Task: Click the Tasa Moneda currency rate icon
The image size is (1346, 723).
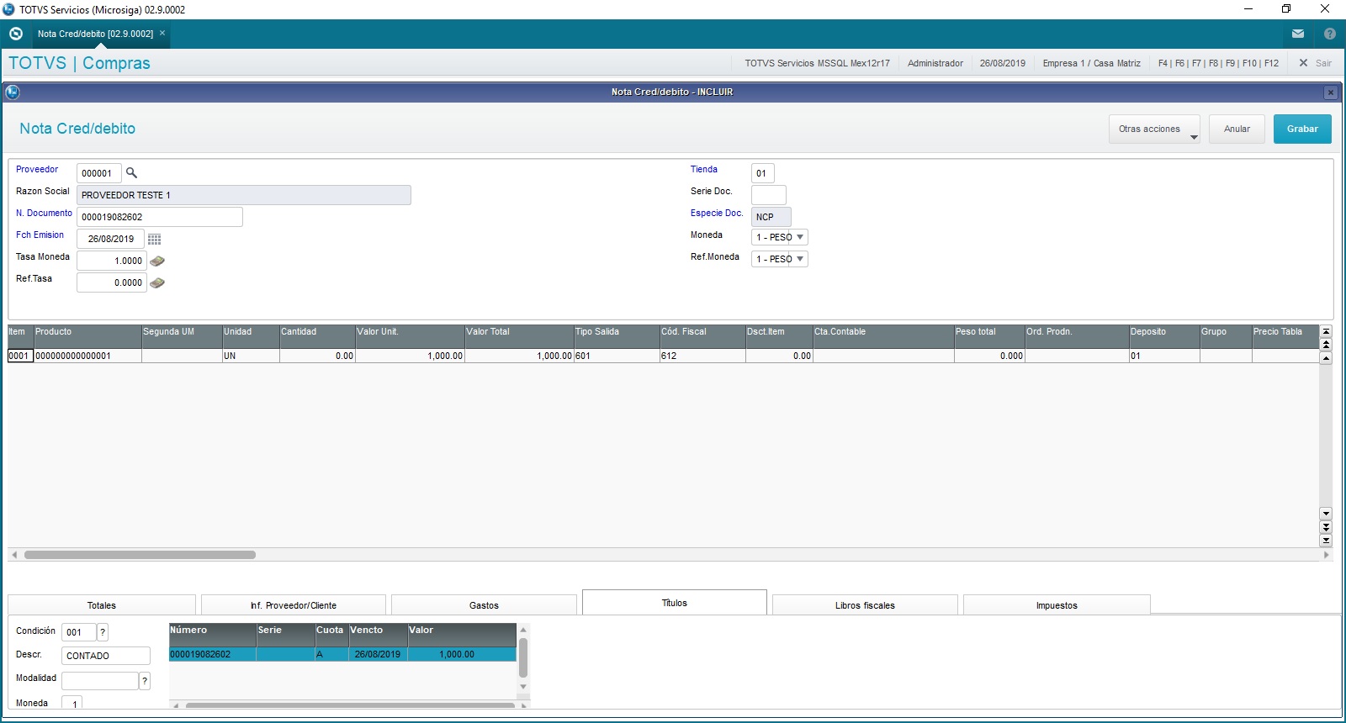Action: tap(156, 261)
